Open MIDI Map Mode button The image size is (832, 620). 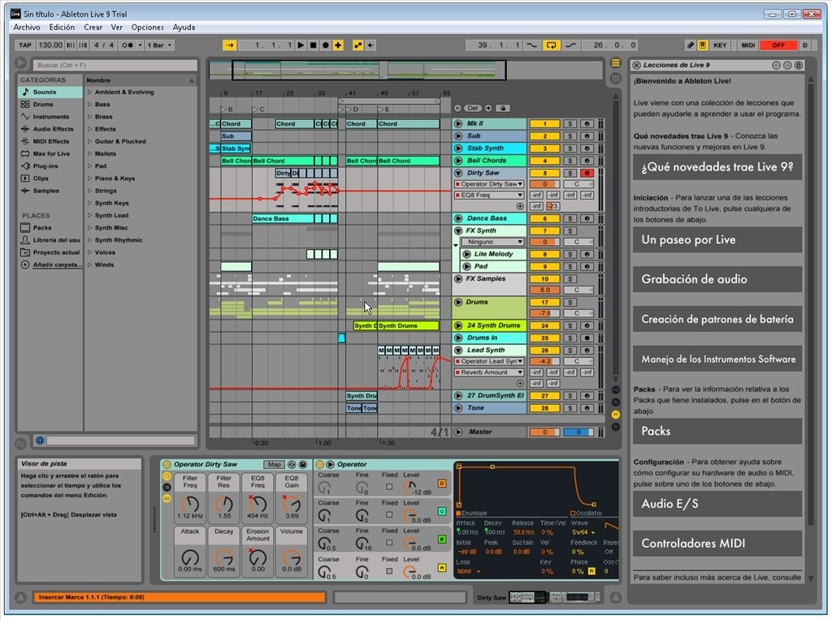click(748, 45)
